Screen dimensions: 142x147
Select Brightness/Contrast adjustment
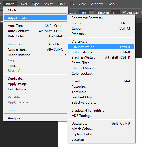coord(101,18)
